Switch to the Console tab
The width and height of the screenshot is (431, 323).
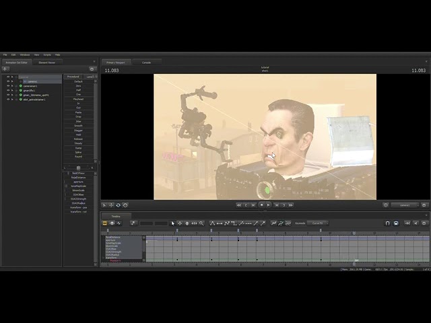146,63
